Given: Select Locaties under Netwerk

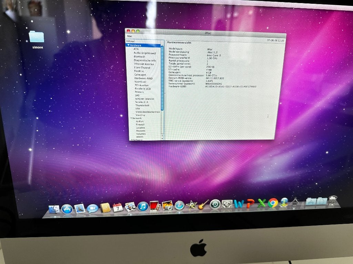Looking at the screenshot, I should click(x=141, y=128).
